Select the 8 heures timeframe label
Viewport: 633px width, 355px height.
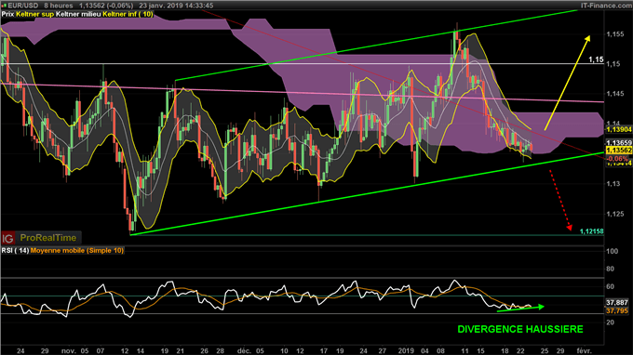(59, 6)
